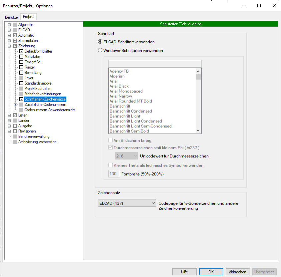Click font list scroll up arrow
This screenshot has height=277, width=281.
click(198, 71)
